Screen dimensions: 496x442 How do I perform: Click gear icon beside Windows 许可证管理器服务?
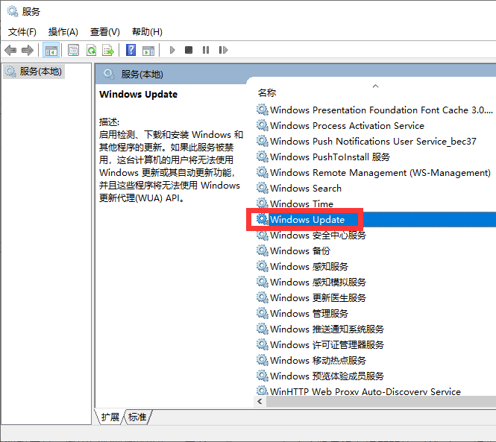pos(263,344)
